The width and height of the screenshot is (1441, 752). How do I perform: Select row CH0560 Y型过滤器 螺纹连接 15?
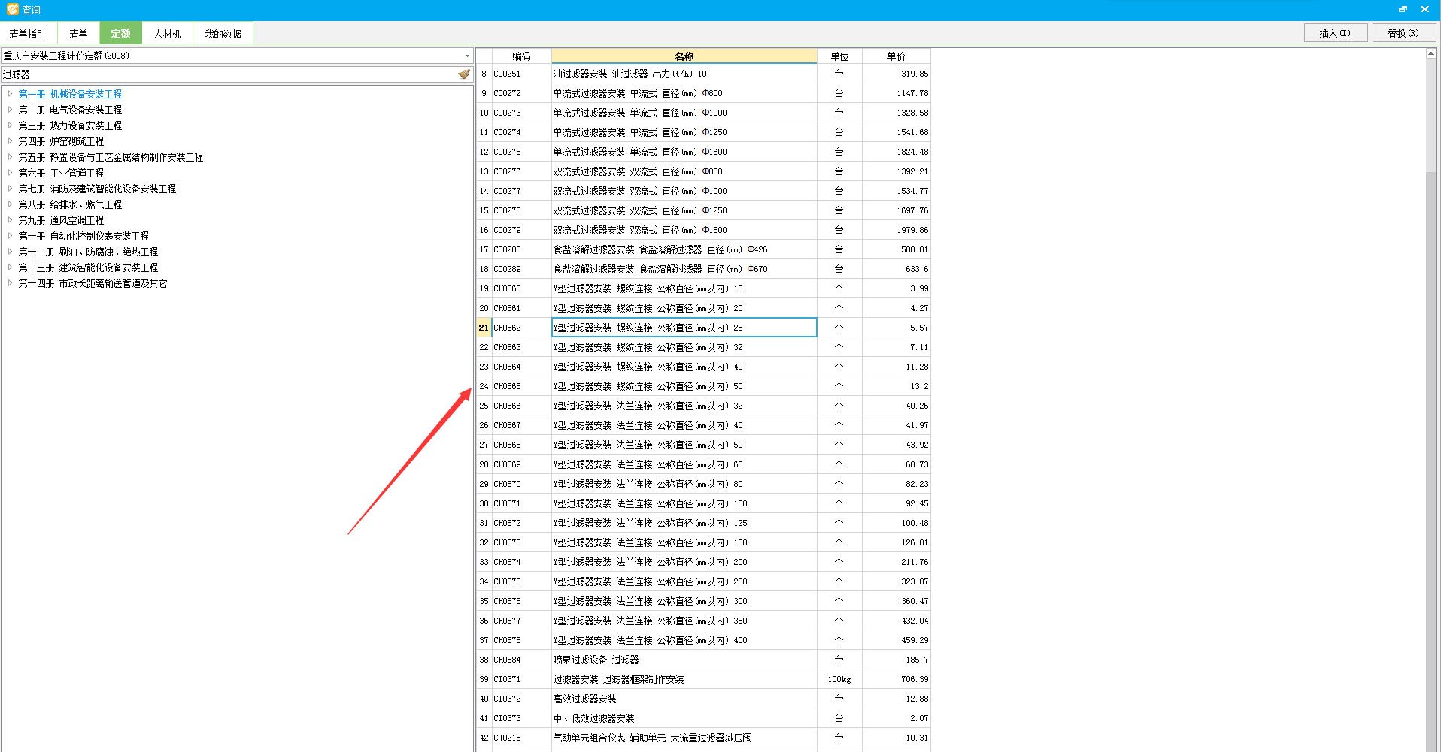point(703,288)
